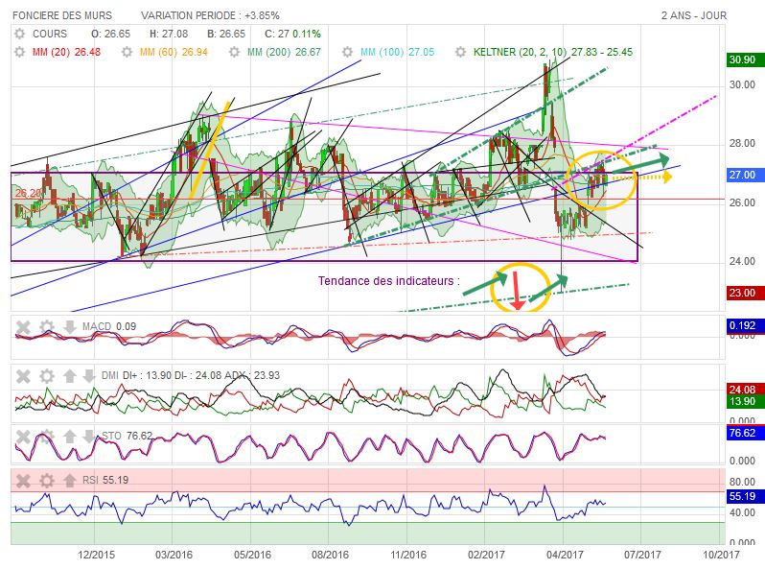This screenshot has width=765, height=569.
Task: Open settings gear for MM (20)
Action: [19, 52]
